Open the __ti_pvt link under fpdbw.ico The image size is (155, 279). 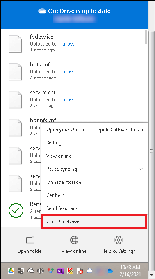[66, 44]
